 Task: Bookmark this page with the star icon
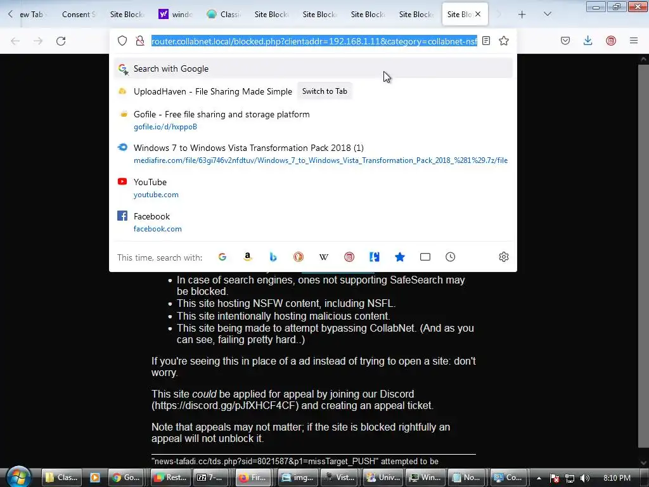click(504, 41)
